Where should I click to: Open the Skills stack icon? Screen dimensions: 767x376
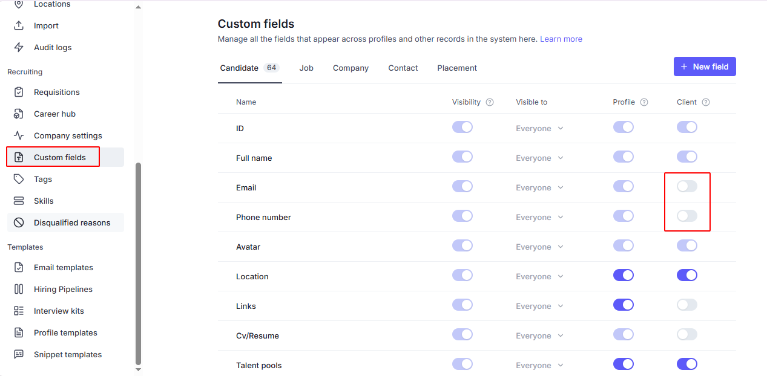pyautogui.click(x=19, y=201)
